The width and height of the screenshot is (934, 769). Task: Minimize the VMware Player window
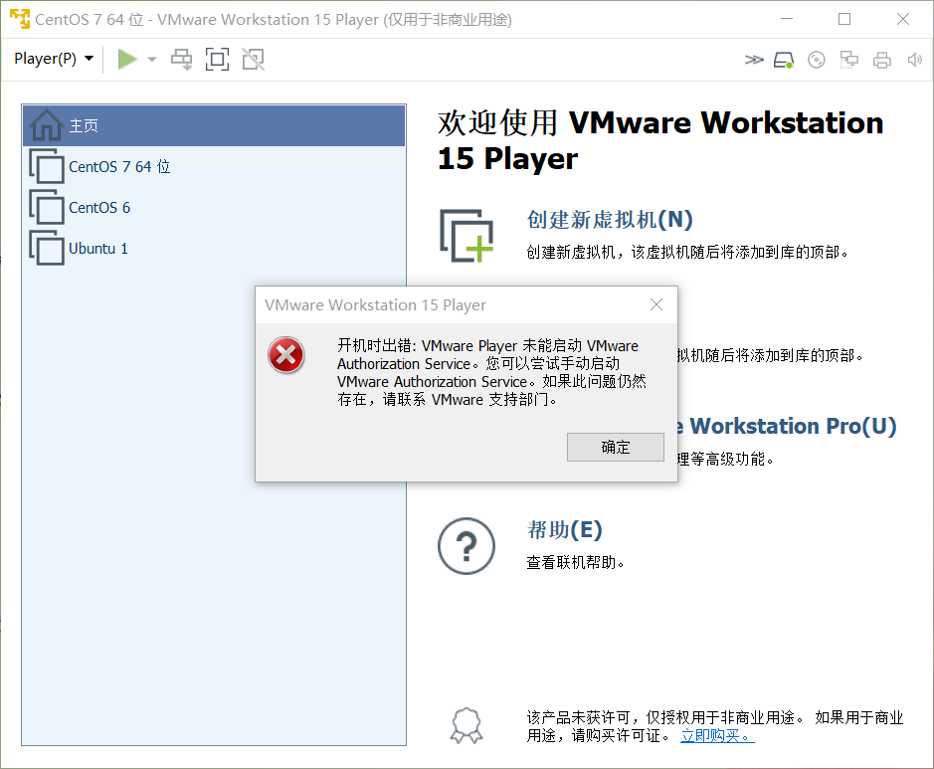787,19
